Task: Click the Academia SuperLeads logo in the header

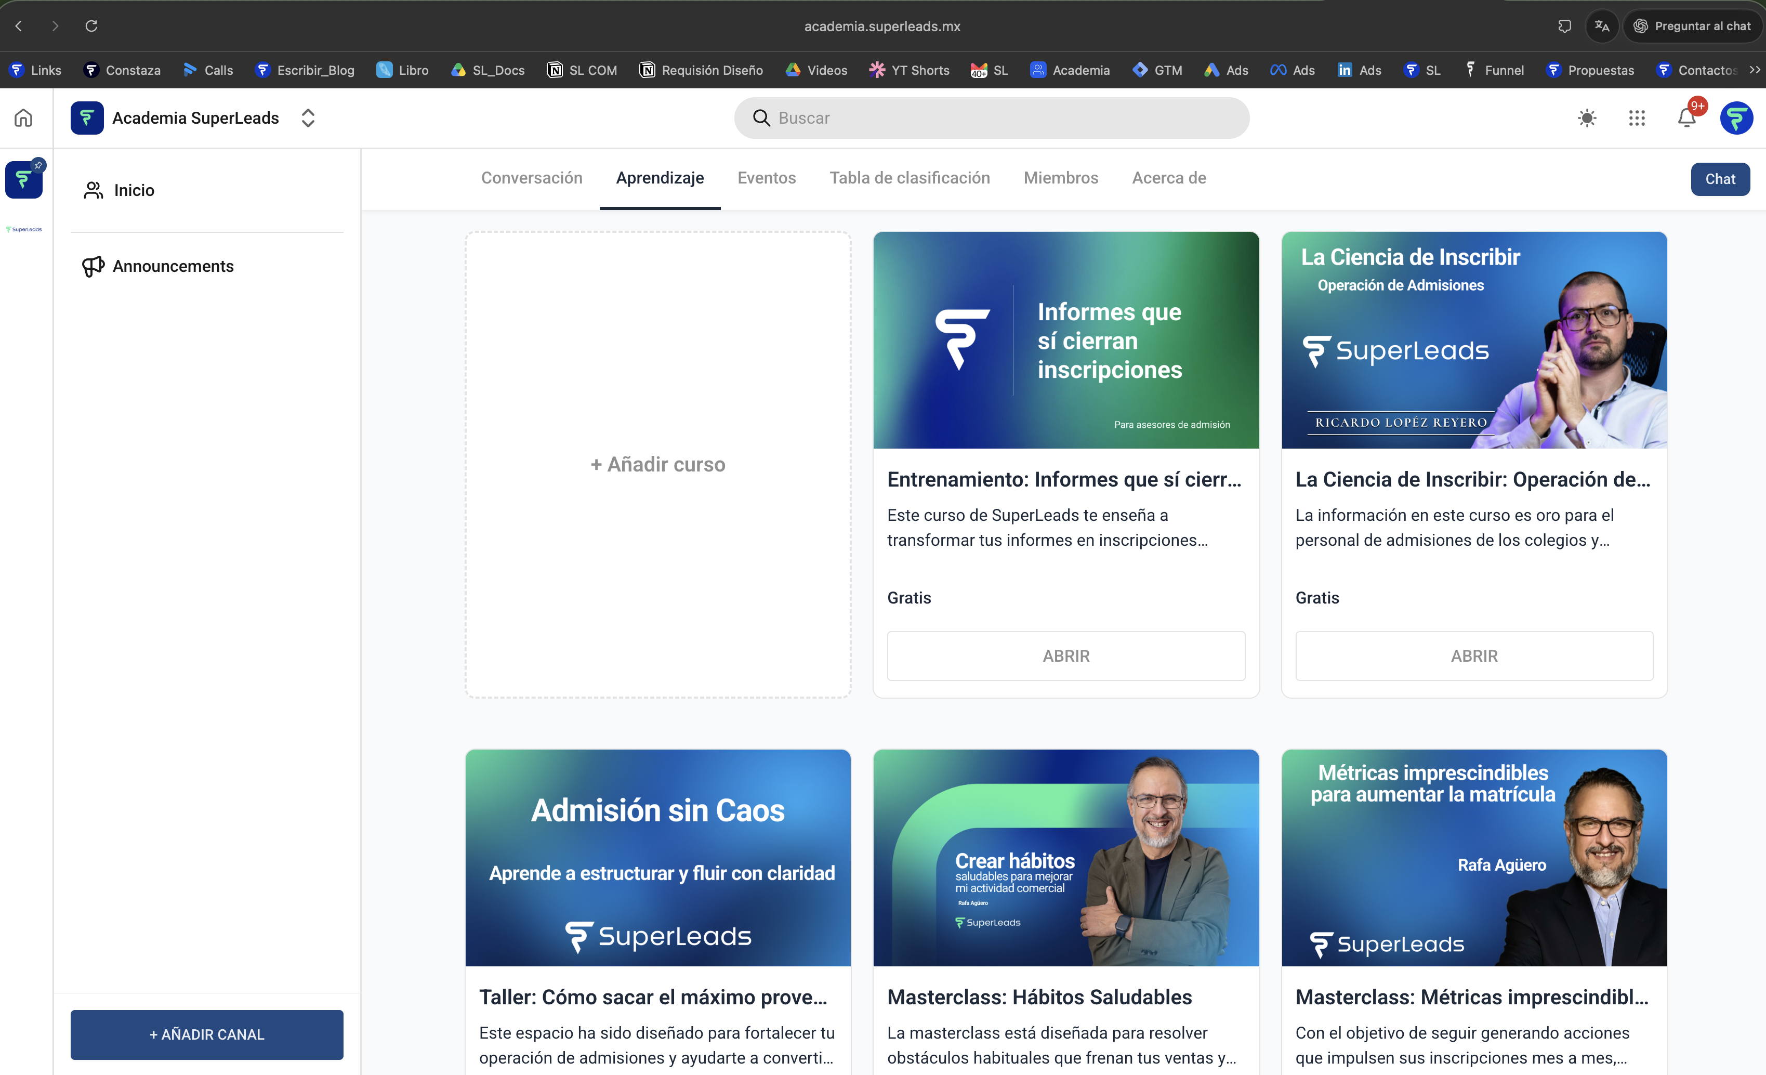Action: coord(87,117)
